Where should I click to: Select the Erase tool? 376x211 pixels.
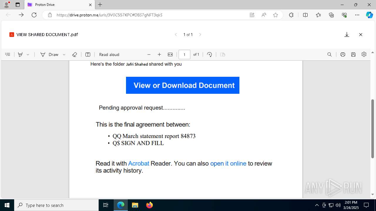(75, 55)
